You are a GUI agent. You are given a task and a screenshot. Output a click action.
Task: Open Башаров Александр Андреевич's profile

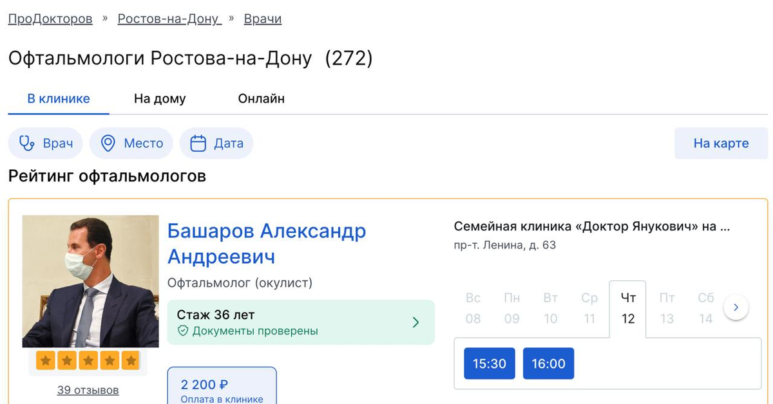(x=266, y=243)
